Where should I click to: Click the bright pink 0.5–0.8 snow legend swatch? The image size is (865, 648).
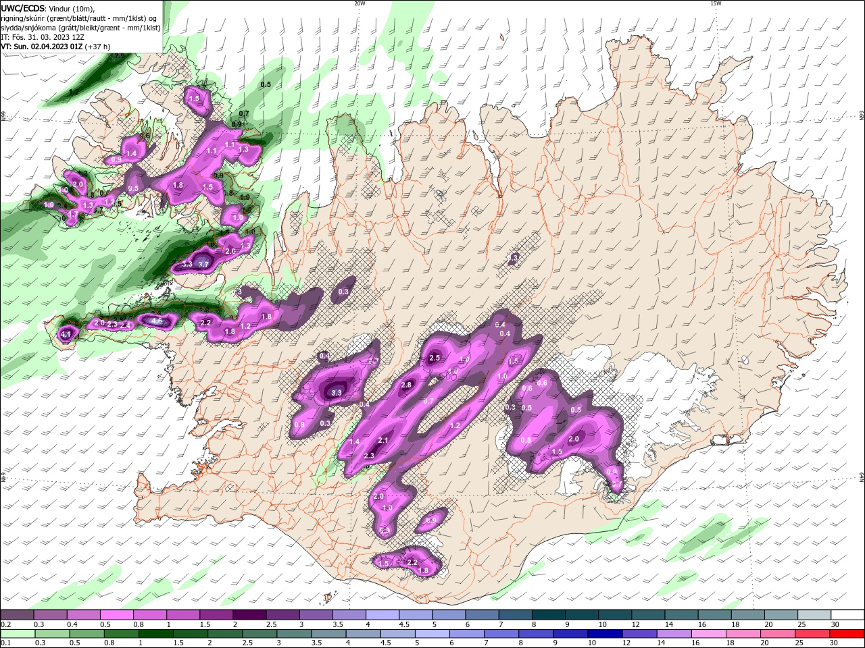point(117,615)
